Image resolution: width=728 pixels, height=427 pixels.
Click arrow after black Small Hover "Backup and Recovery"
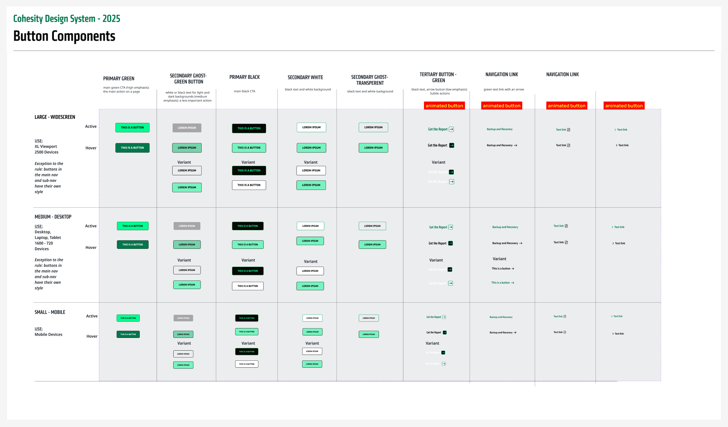515,332
